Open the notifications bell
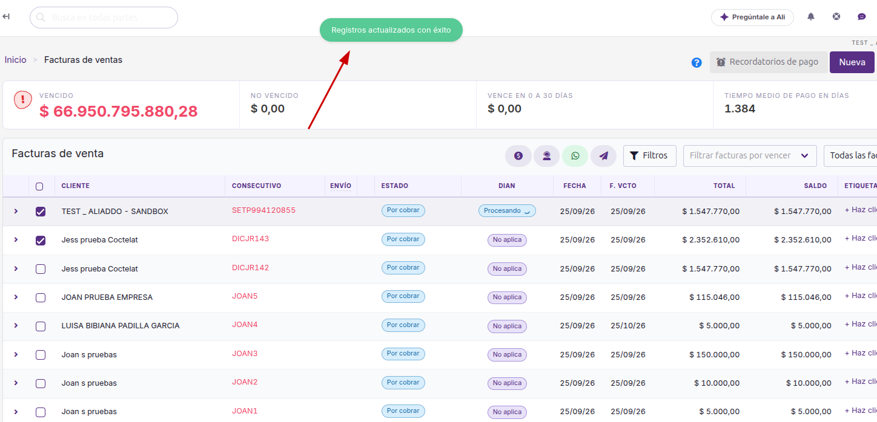 [x=811, y=17]
